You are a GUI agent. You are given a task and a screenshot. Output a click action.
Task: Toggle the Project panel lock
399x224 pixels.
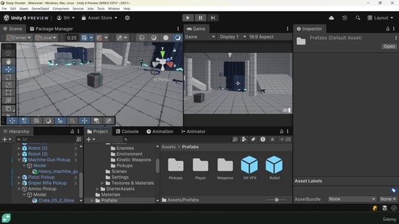click(281, 131)
